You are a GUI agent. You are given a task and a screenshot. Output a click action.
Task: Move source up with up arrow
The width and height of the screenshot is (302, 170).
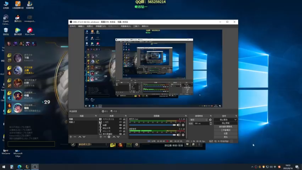coord(114,137)
